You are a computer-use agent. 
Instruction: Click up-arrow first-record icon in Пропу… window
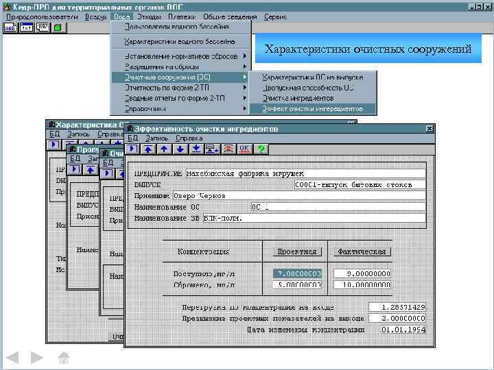click(x=91, y=170)
